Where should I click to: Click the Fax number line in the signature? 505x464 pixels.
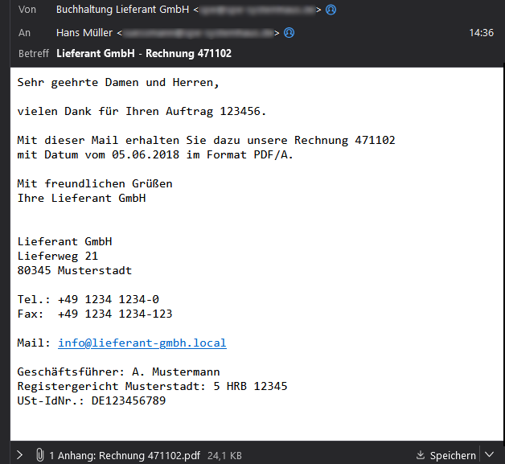[x=95, y=314]
